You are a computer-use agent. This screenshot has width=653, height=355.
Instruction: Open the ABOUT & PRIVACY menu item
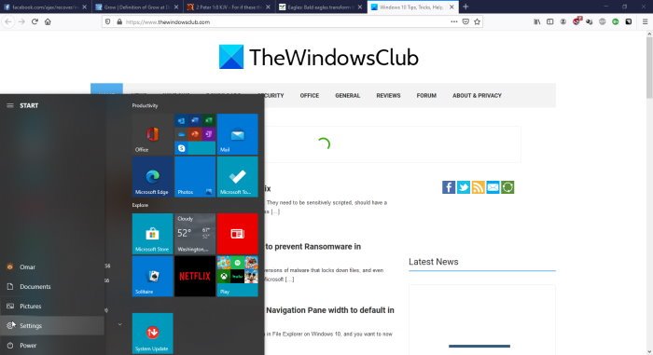477,95
